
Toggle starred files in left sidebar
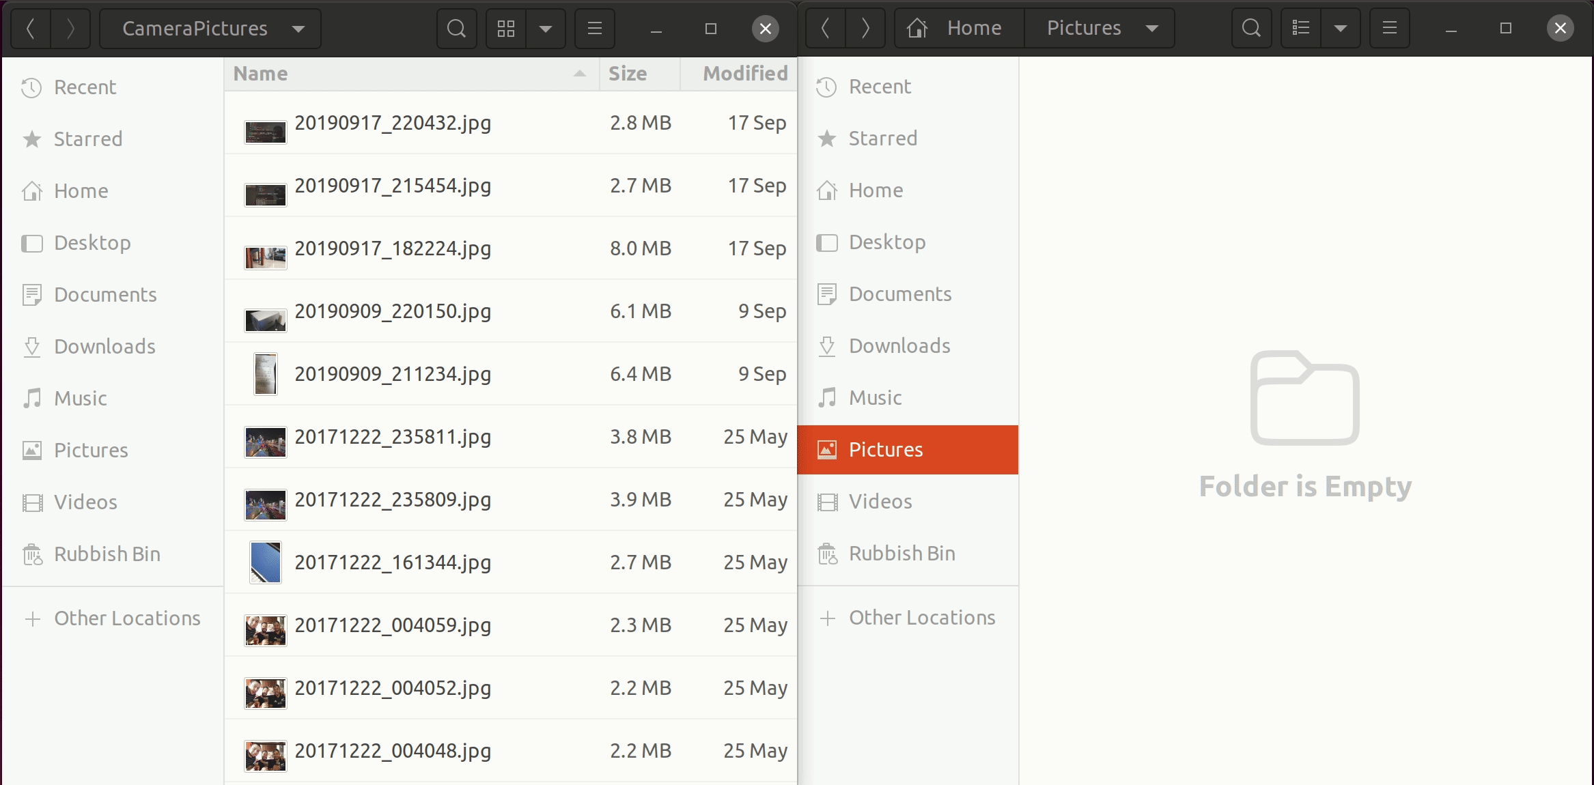tap(87, 137)
